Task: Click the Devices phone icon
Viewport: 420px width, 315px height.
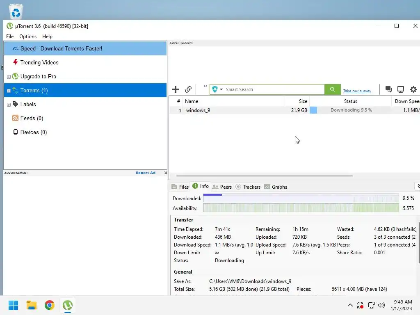Action: [16, 132]
